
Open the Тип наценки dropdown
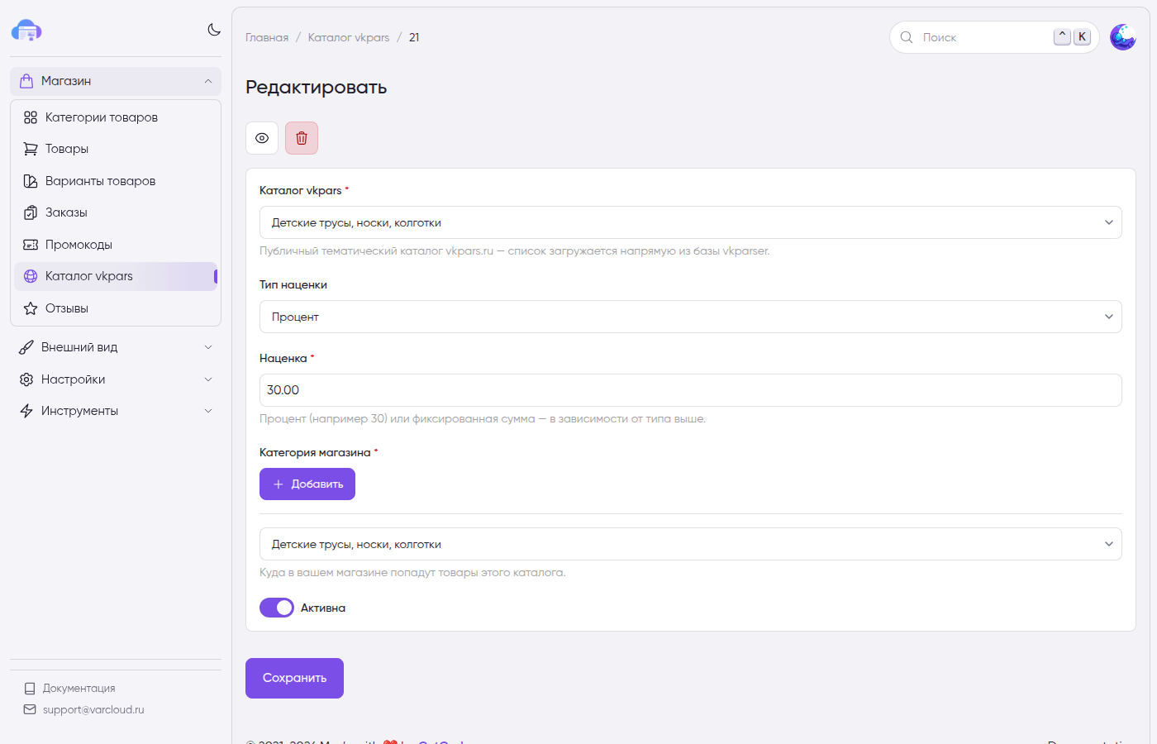coord(691,317)
